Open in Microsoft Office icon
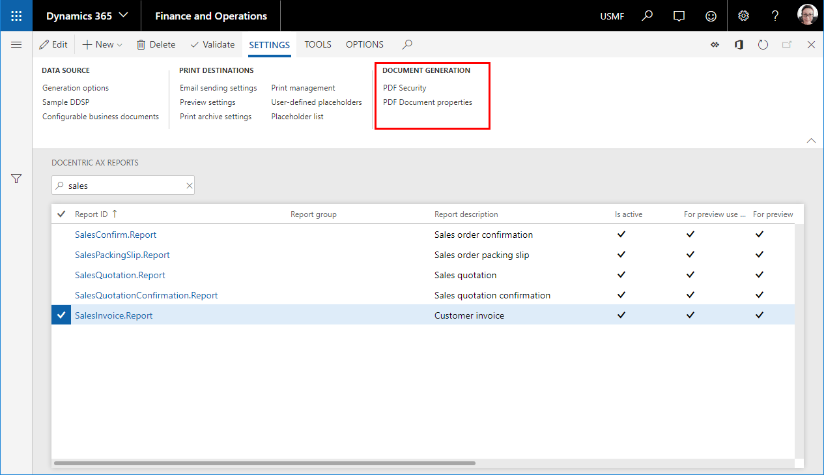The height and width of the screenshot is (475, 824). (739, 44)
